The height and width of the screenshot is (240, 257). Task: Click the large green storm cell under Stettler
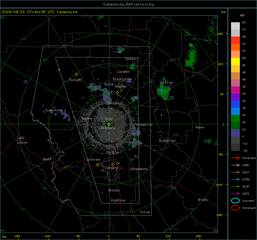pyautogui.click(x=164, y=92)
